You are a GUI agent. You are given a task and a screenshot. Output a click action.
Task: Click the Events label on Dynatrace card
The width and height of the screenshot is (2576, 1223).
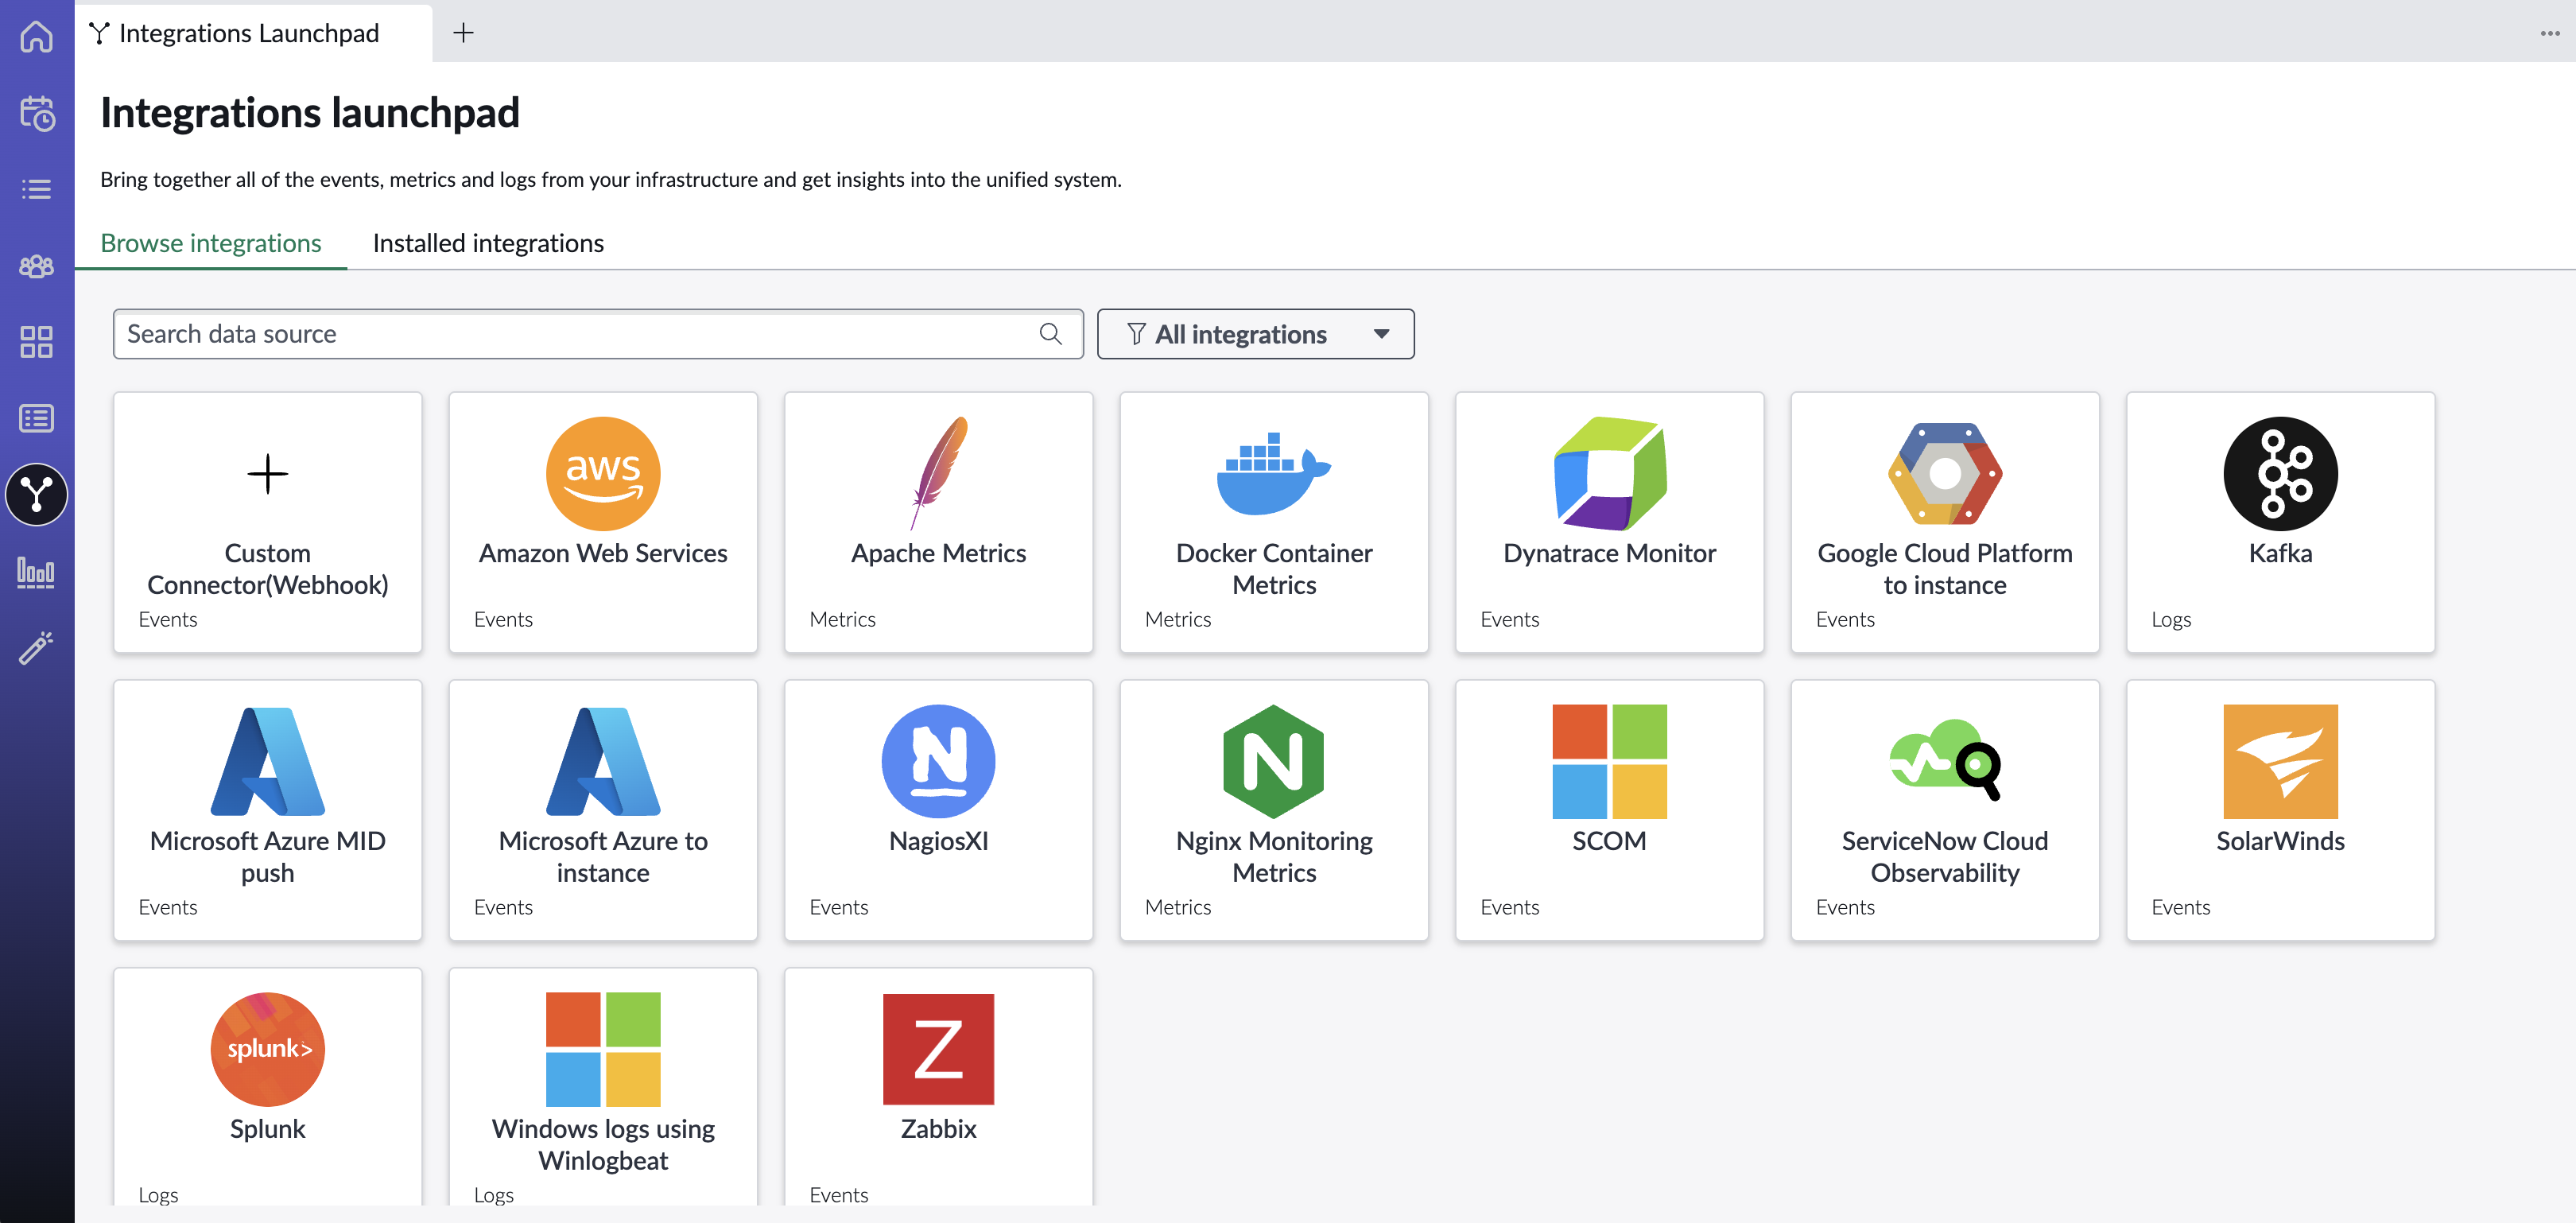tap(1510, 619)
